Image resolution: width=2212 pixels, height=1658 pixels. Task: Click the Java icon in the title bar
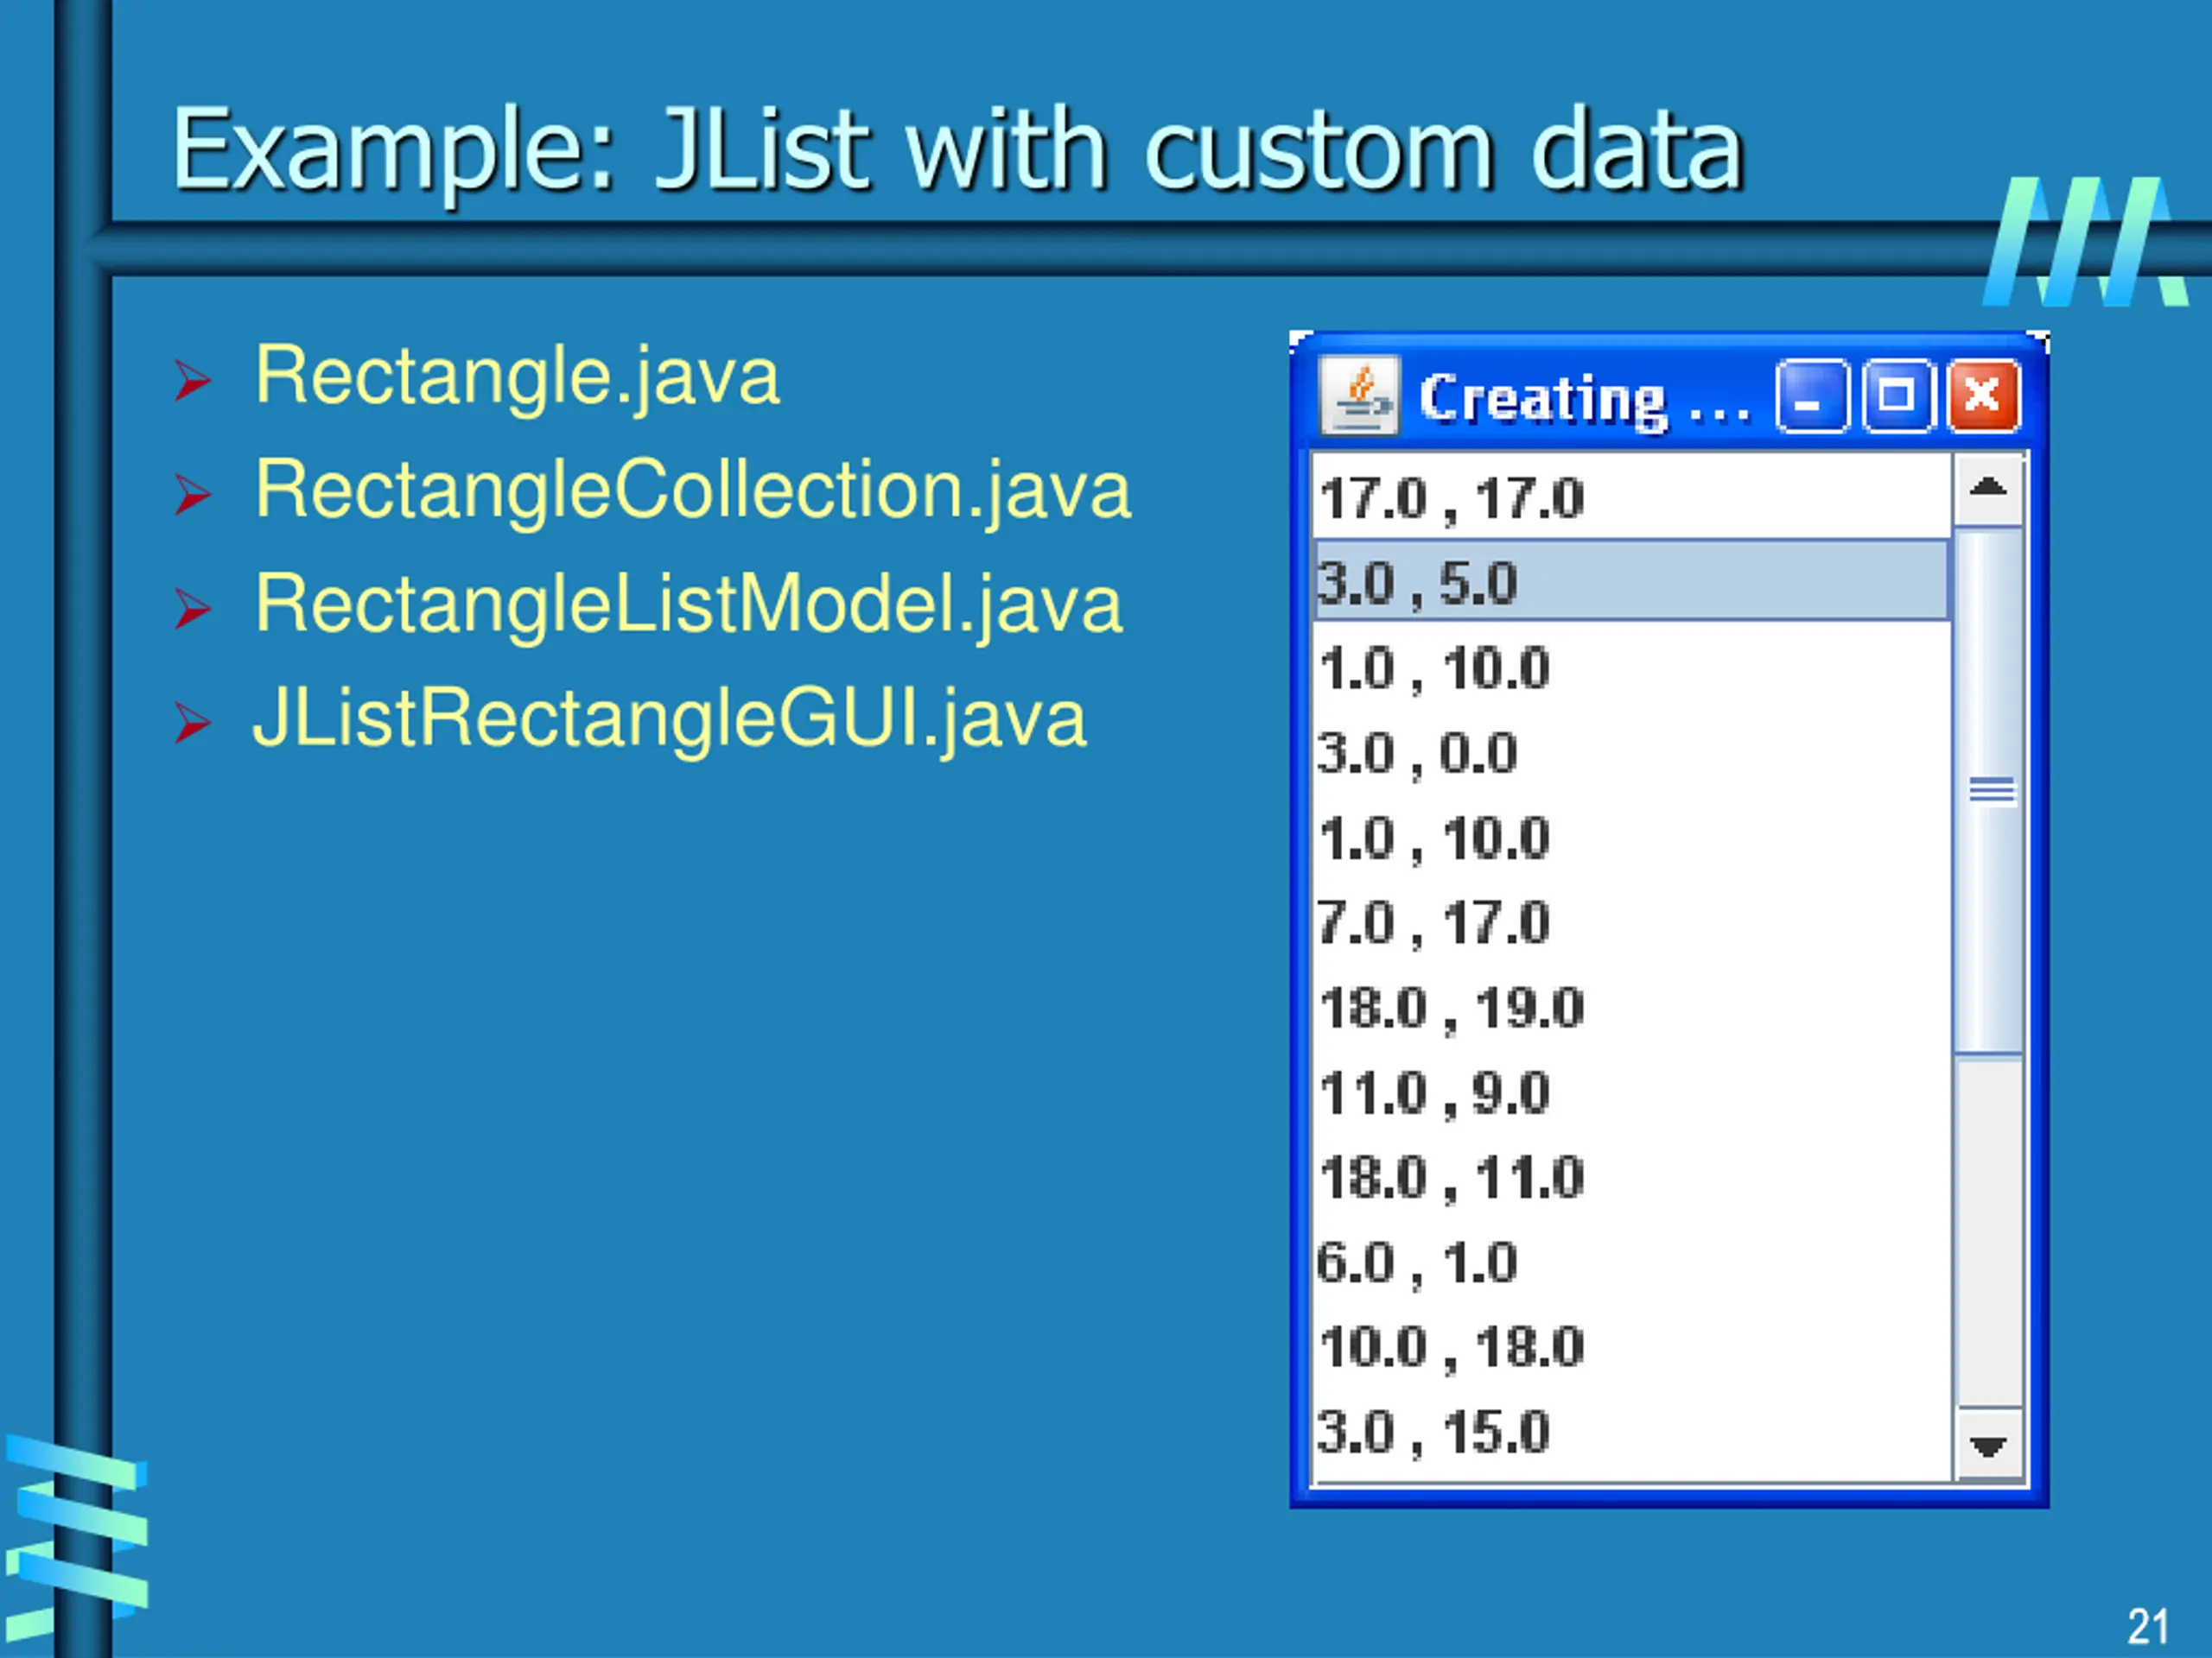coord(1359,396)
